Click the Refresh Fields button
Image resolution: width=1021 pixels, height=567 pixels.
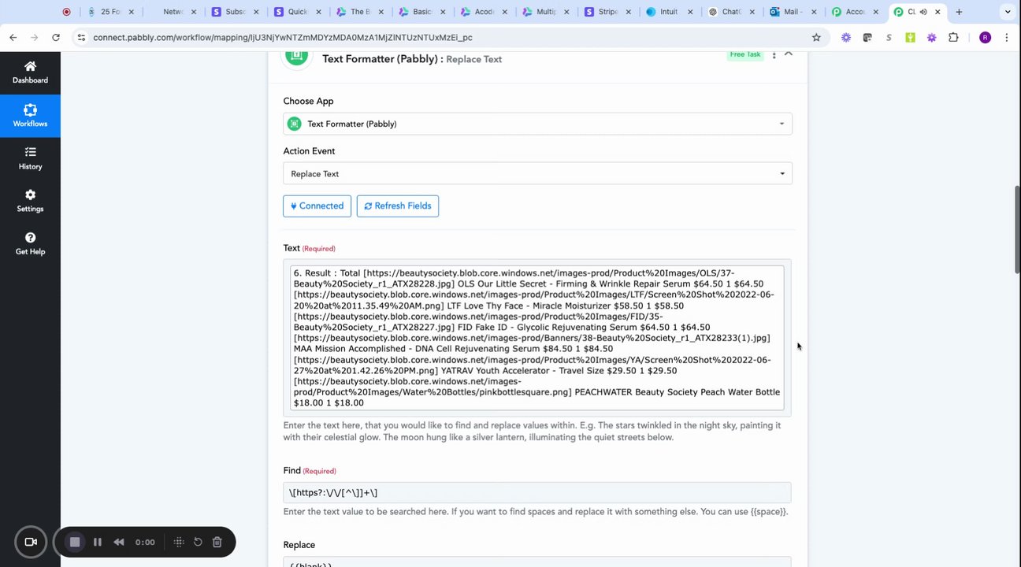pos(398,206)
